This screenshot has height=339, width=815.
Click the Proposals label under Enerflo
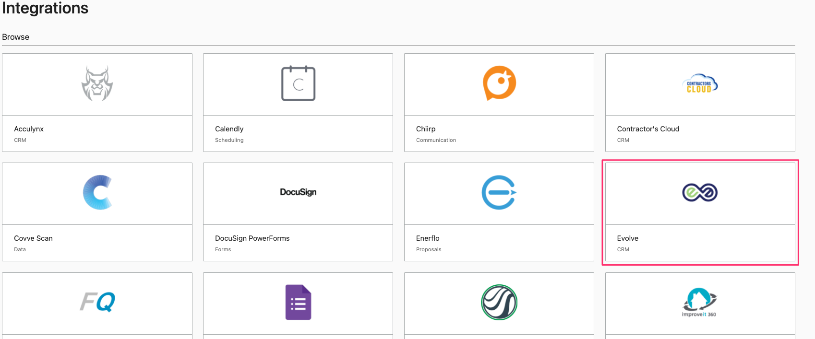429,249
